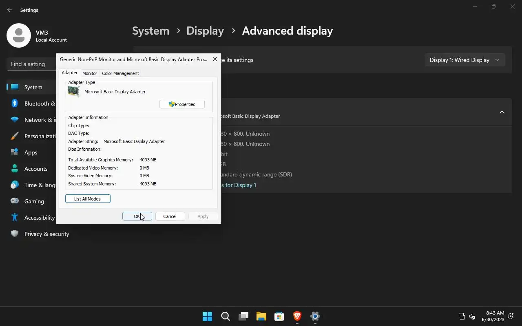Click List All Modes button
The width and height of the screenshot is (522, 326).
click(88, 199)
